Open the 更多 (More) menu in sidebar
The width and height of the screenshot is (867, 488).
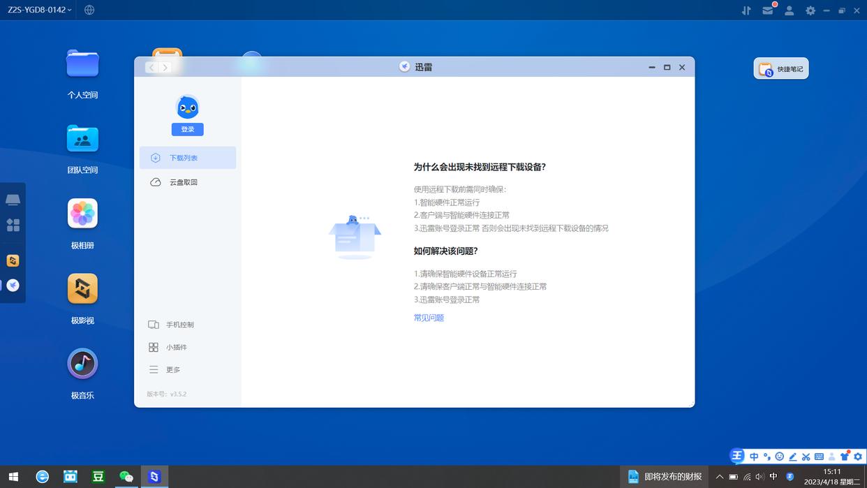[x=171, y=369]
